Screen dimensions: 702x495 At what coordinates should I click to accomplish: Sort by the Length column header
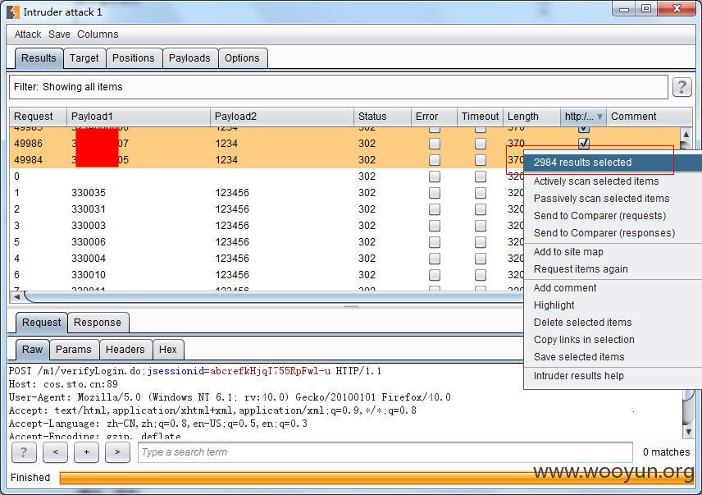[531, 117]
